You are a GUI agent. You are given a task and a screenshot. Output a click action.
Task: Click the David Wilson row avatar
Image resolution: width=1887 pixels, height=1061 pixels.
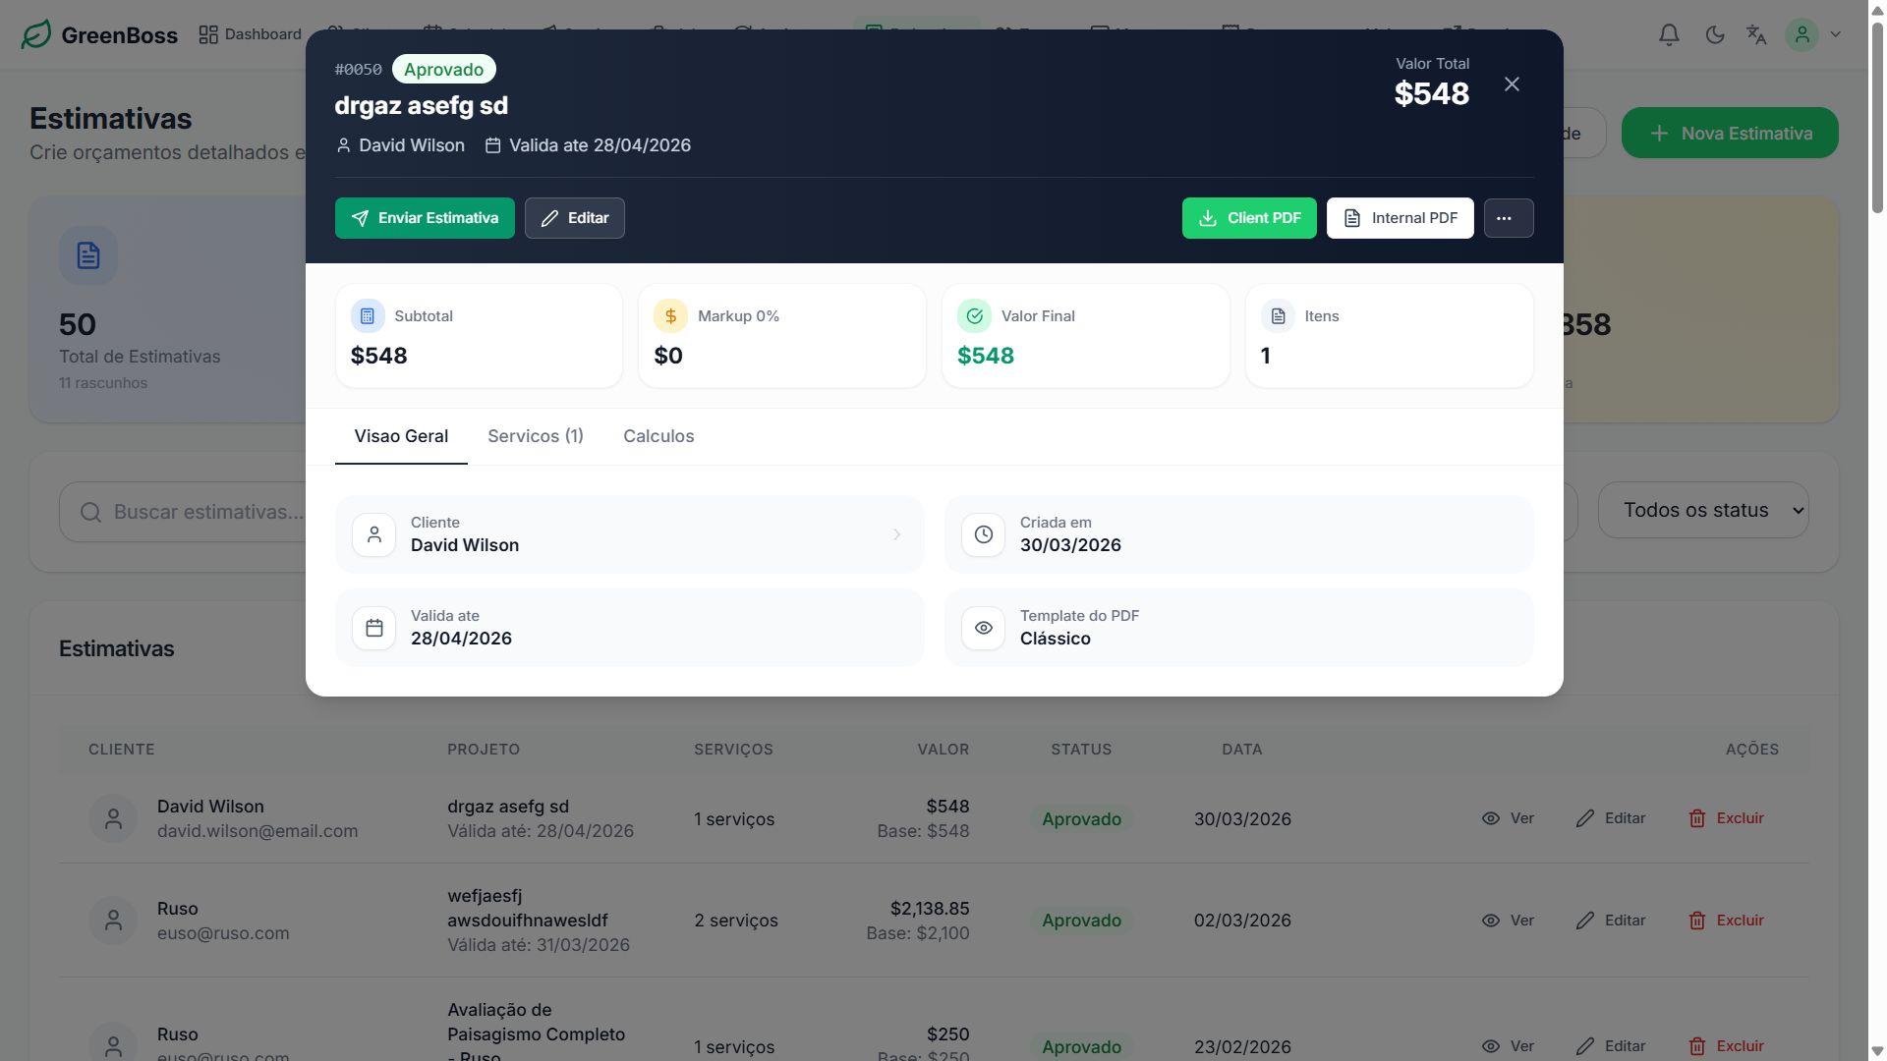[113, 818]
